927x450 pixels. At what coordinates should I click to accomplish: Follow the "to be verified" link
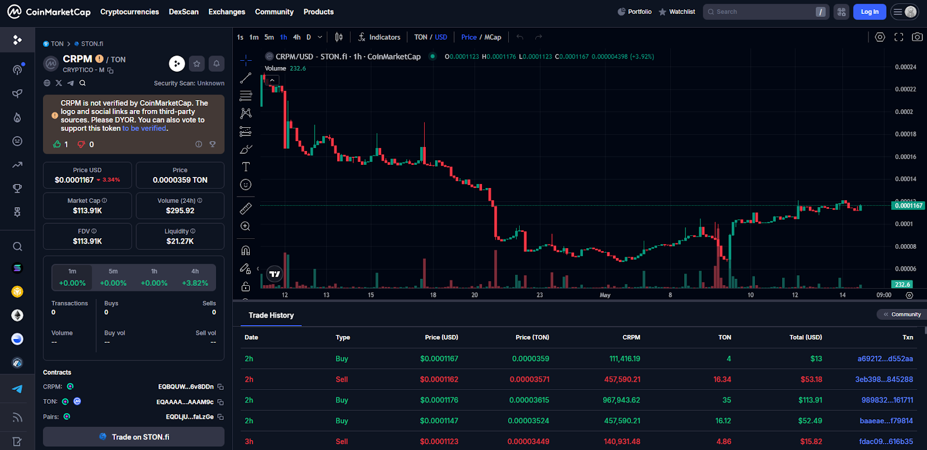point(144,128)
